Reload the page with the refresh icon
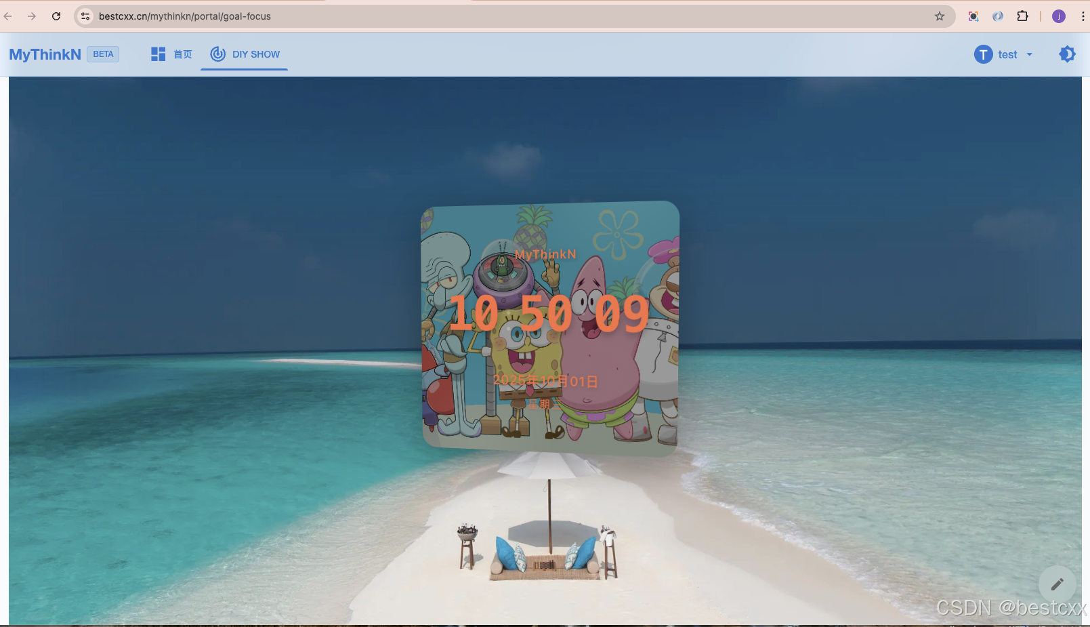1090x627 pixels. click(x=56, y=16)
